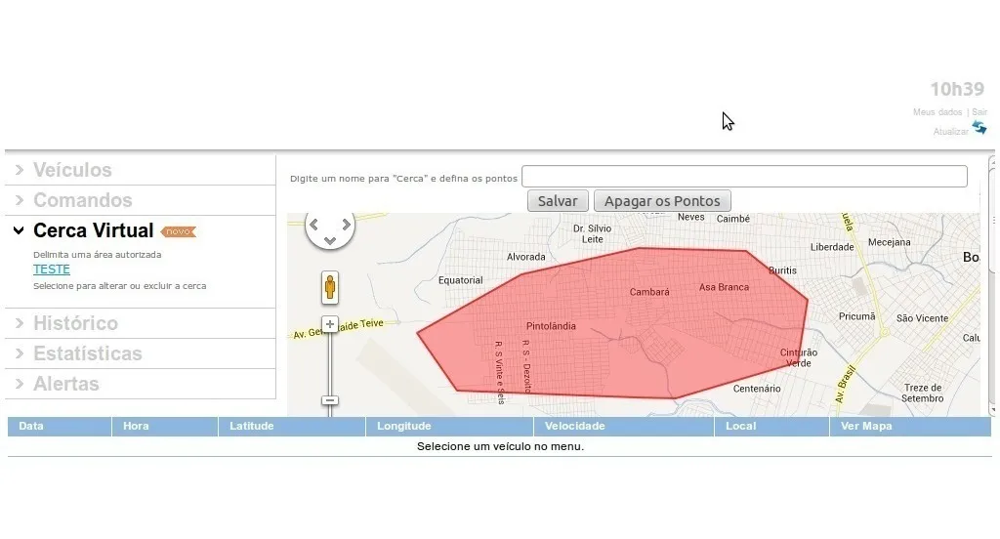Click the map zoom slider track
The image size is (1000, 539).
pos(330,363)
